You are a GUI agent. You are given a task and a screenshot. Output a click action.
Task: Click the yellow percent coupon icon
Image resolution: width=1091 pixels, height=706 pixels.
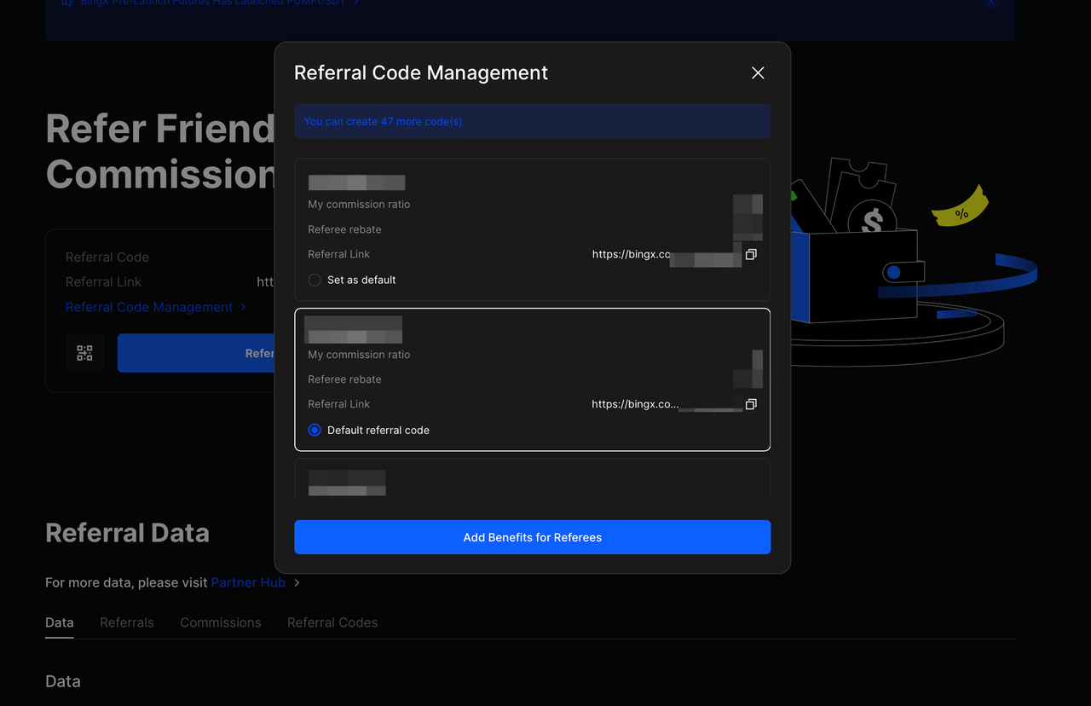(x=961, y=210)
